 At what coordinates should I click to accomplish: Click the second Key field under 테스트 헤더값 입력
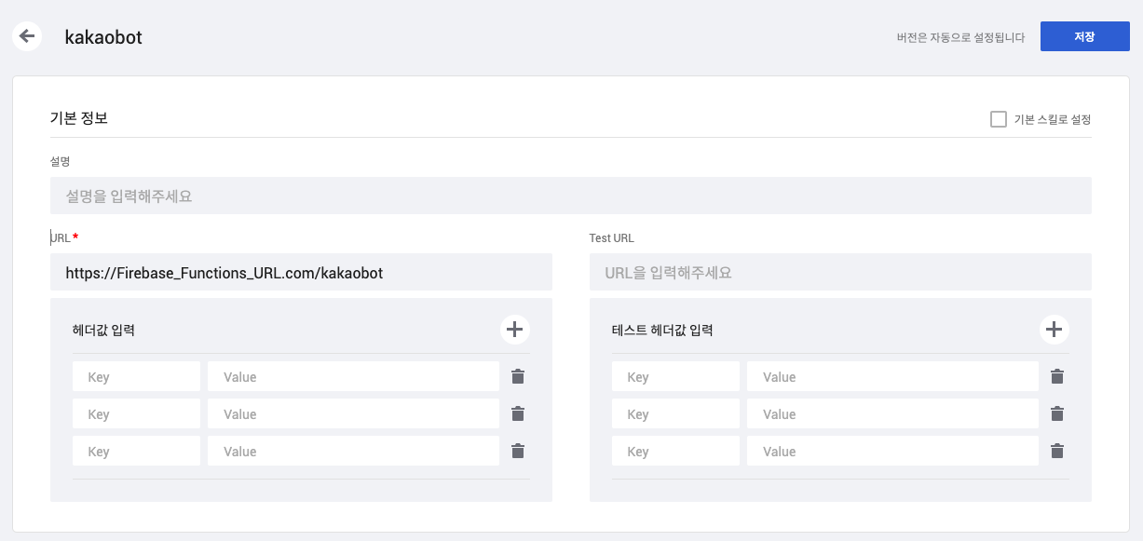click(675, 413)
